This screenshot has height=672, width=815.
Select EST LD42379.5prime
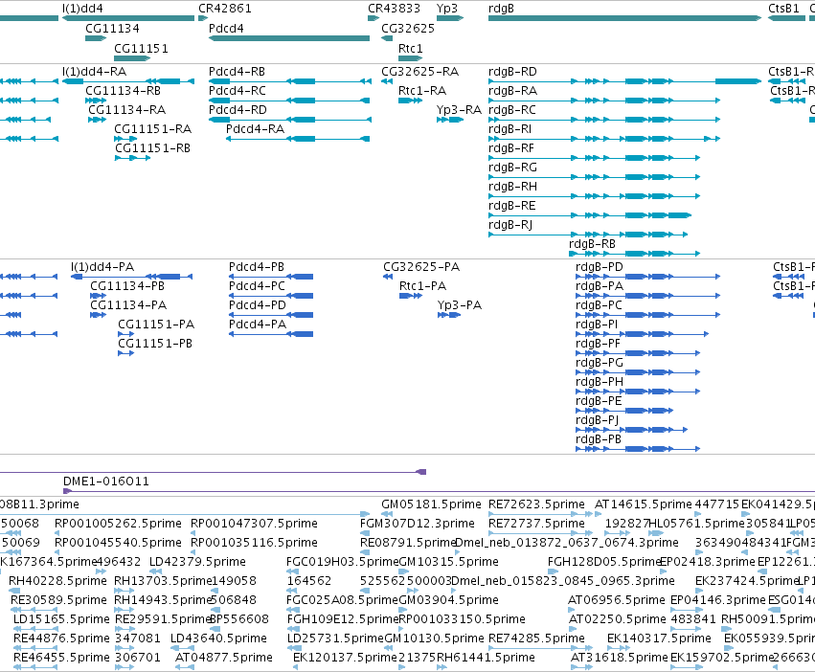coord(197,561)
